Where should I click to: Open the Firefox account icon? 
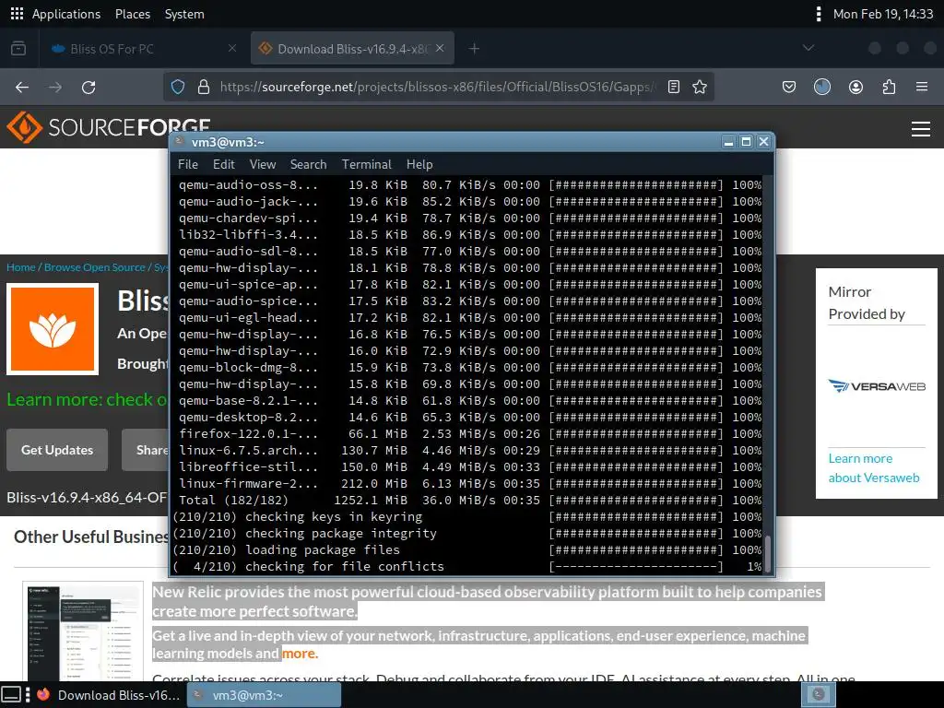click(x=855, y=88)
